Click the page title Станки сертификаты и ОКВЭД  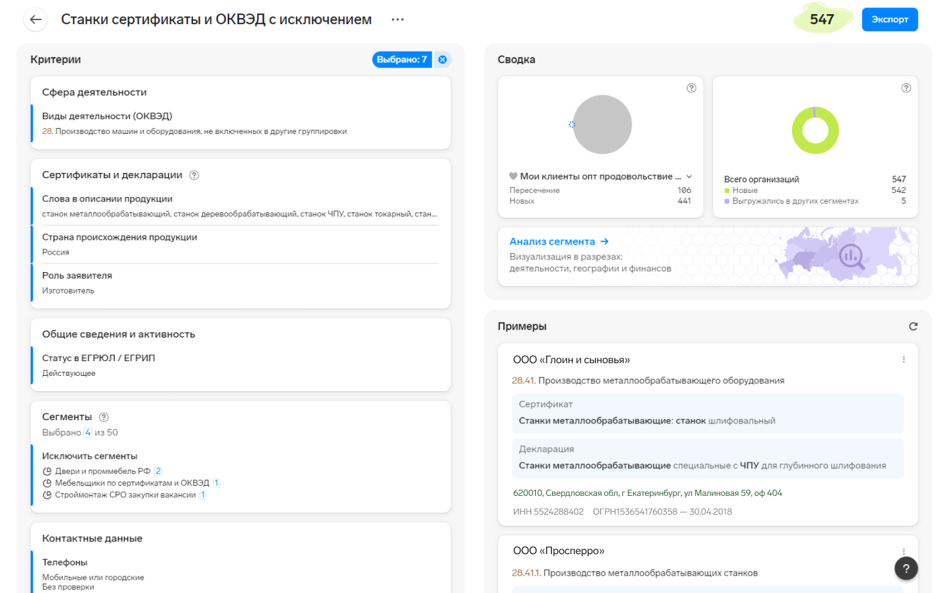tap(216, 19)
